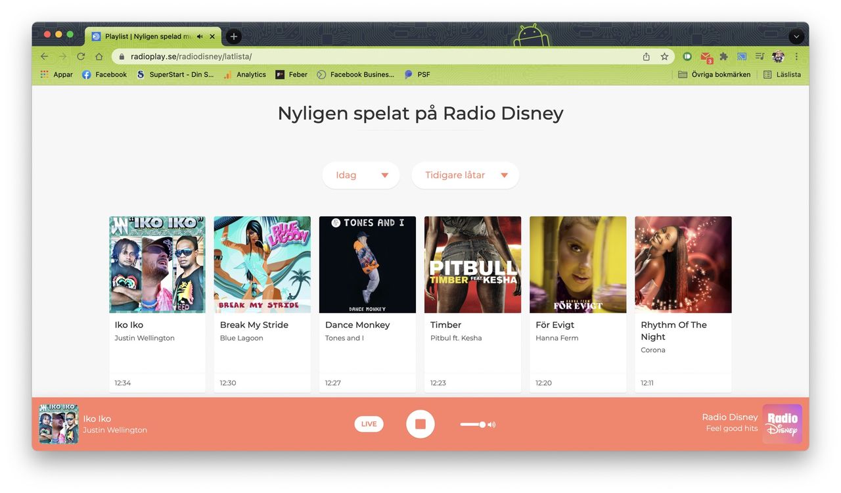Open the SuperStart bookmark
The width and height of the screenshot is (841, 493).
click(x=176, y=74)
